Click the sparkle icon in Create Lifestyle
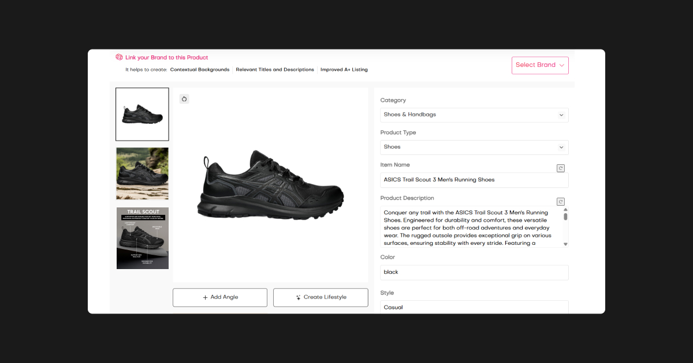Screen dimensions: 693x363 [x=299, y=297]
